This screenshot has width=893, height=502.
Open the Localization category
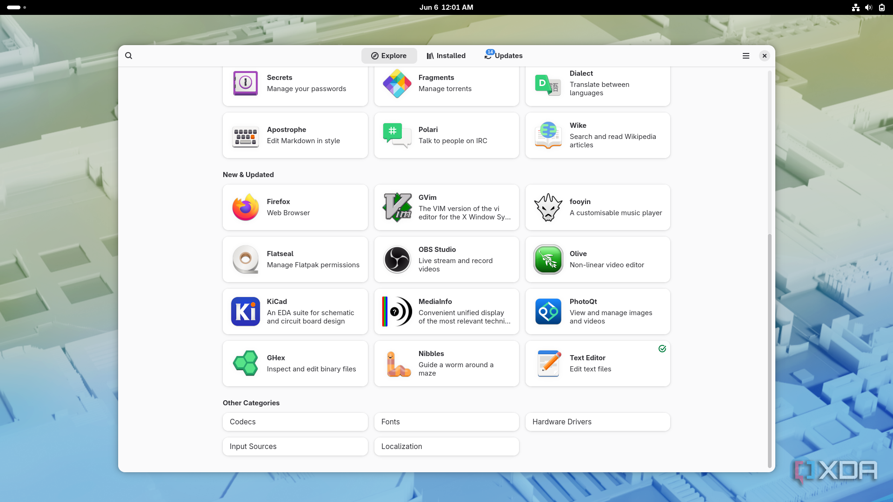click(x=446, y=446)
